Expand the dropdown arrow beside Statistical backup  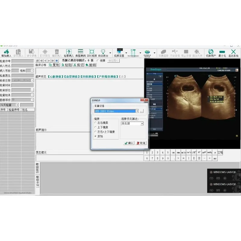tap(155, 53)
